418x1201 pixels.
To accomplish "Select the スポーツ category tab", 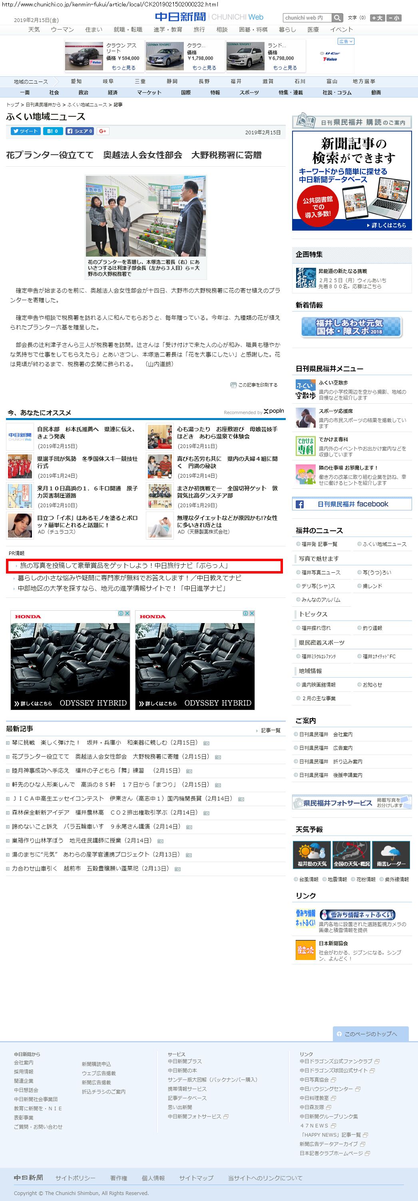I will (249, 92).
